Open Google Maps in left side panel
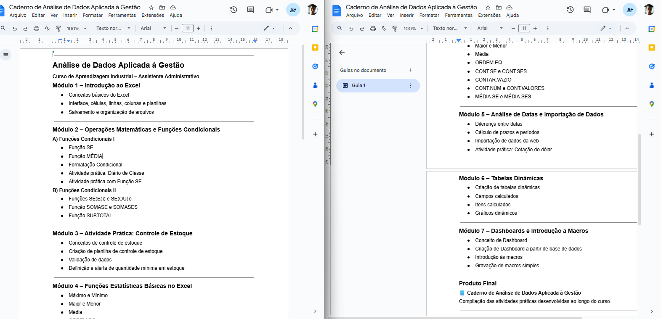The height and width of the screenshot is (319, 661). 315,104
